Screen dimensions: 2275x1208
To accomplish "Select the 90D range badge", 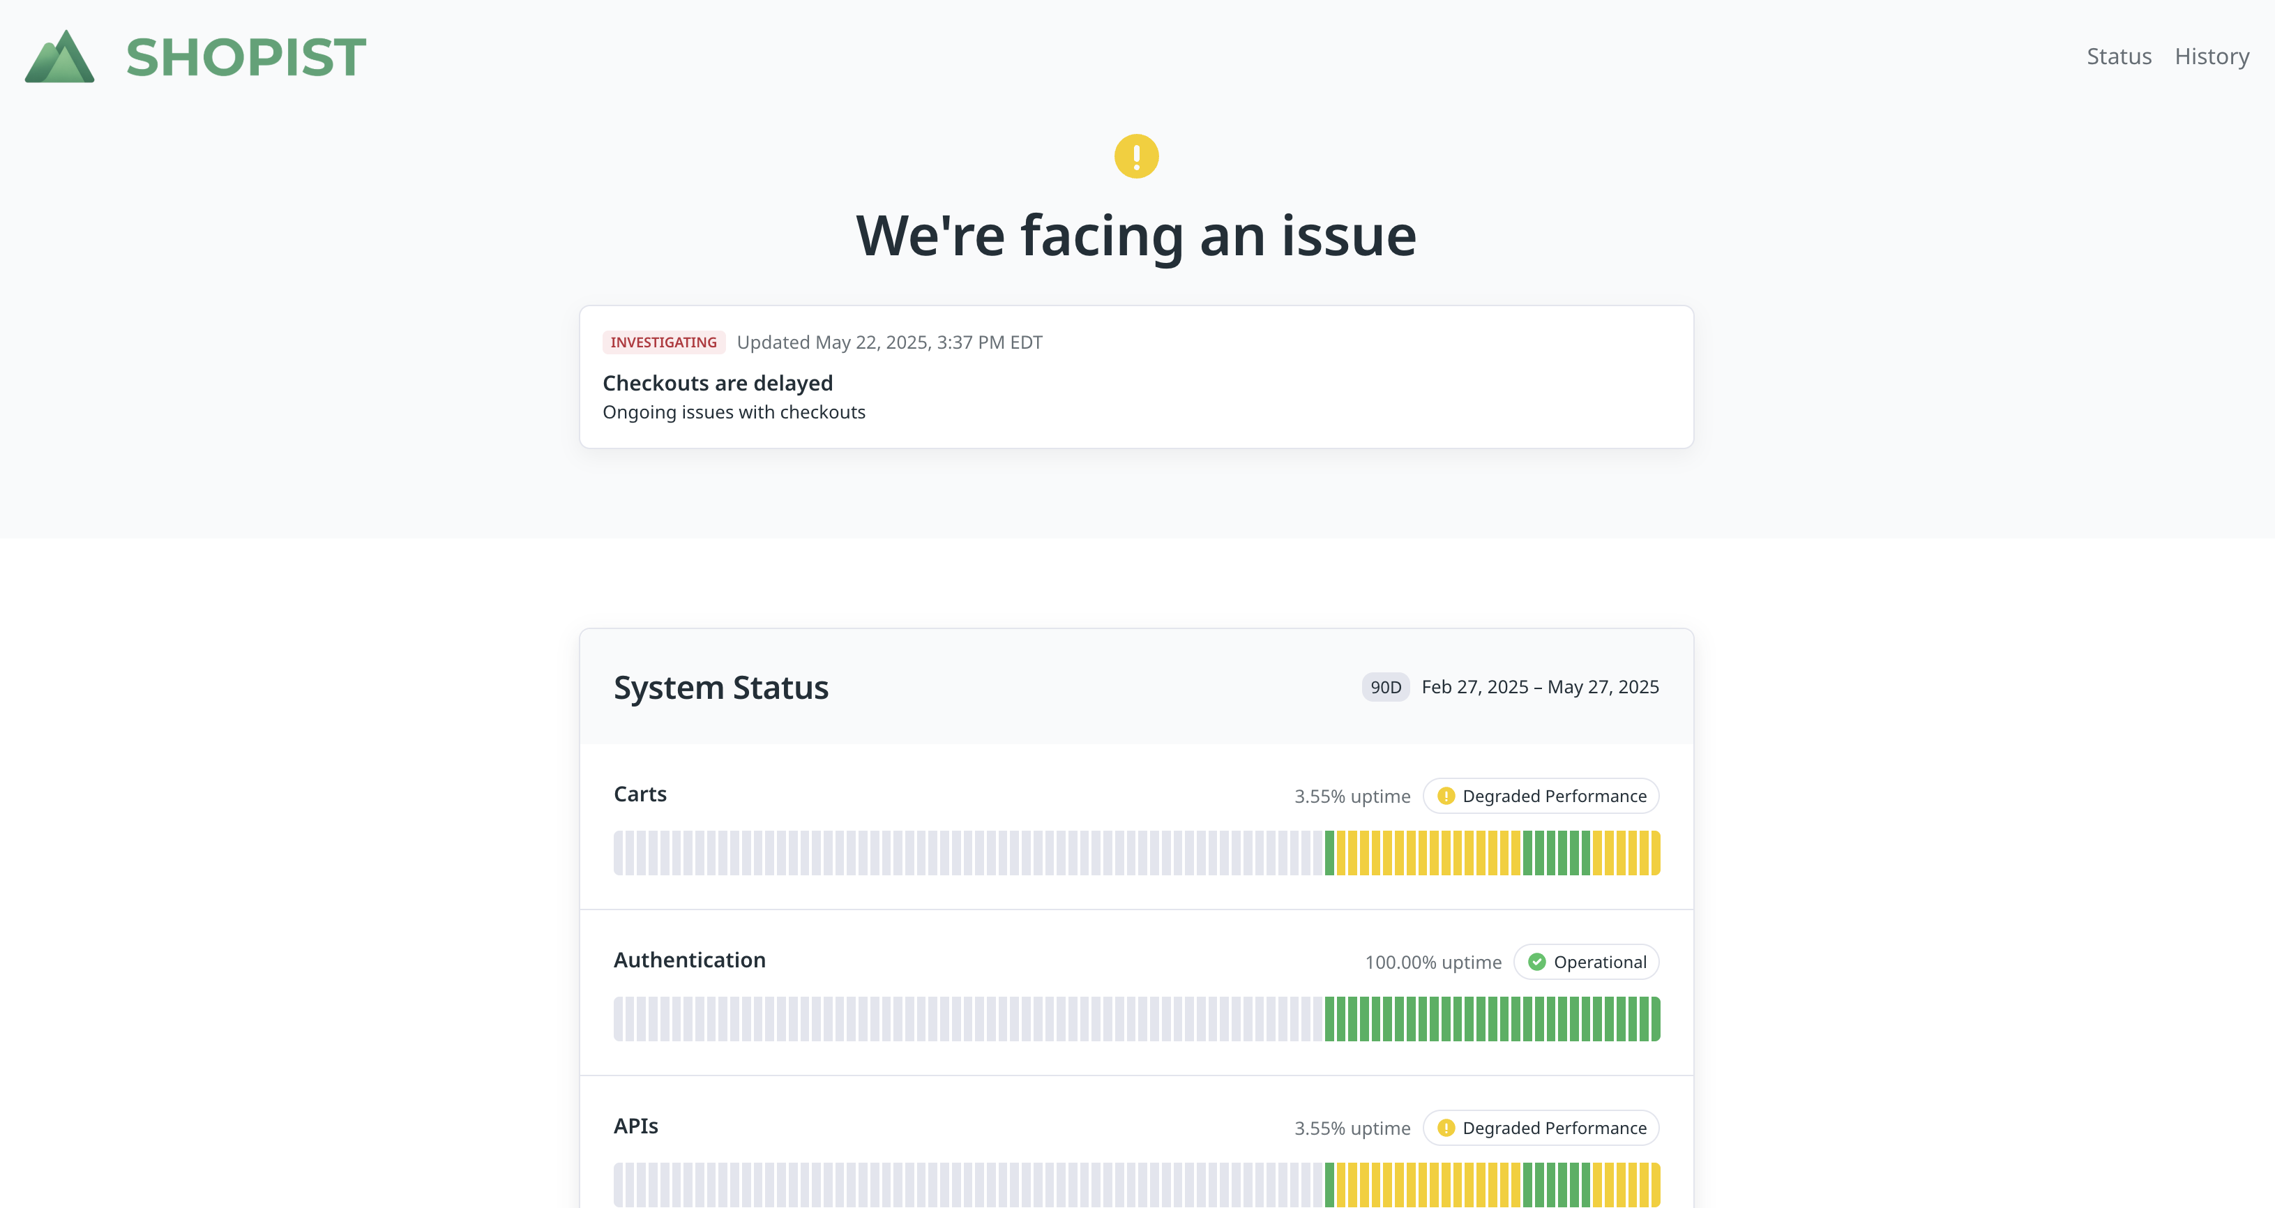I will [x=1385, y=687].
